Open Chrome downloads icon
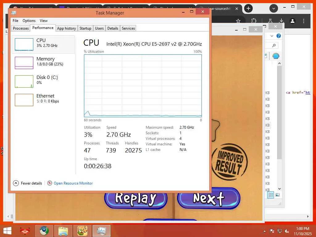The image size is (316, 237). point(281,21)
